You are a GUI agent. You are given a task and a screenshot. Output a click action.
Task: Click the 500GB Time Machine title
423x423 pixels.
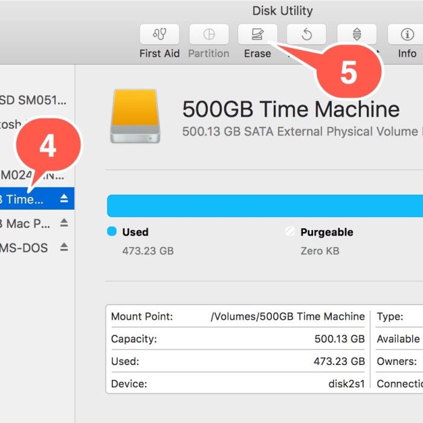291,109
